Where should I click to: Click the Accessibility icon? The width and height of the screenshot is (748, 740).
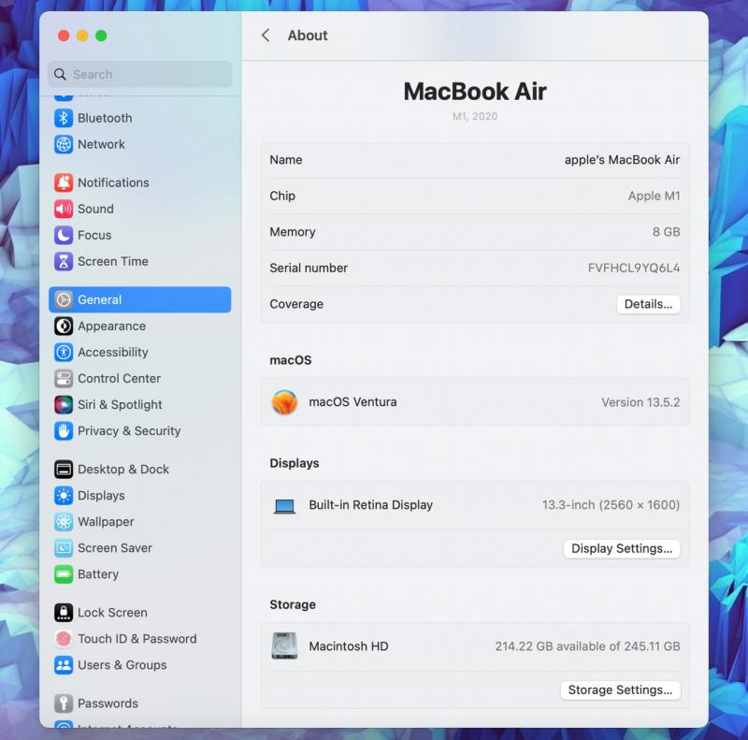point(64,353)
